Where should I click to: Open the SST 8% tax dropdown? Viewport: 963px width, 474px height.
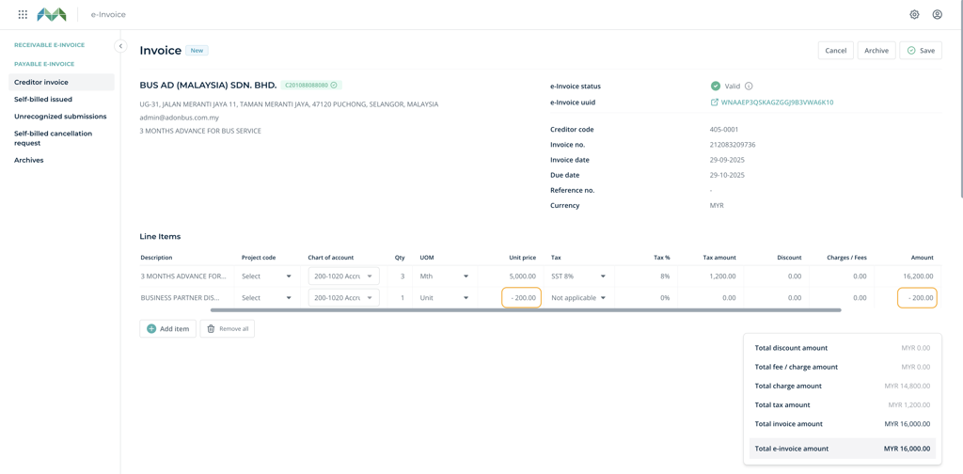[x=578, y=276]
